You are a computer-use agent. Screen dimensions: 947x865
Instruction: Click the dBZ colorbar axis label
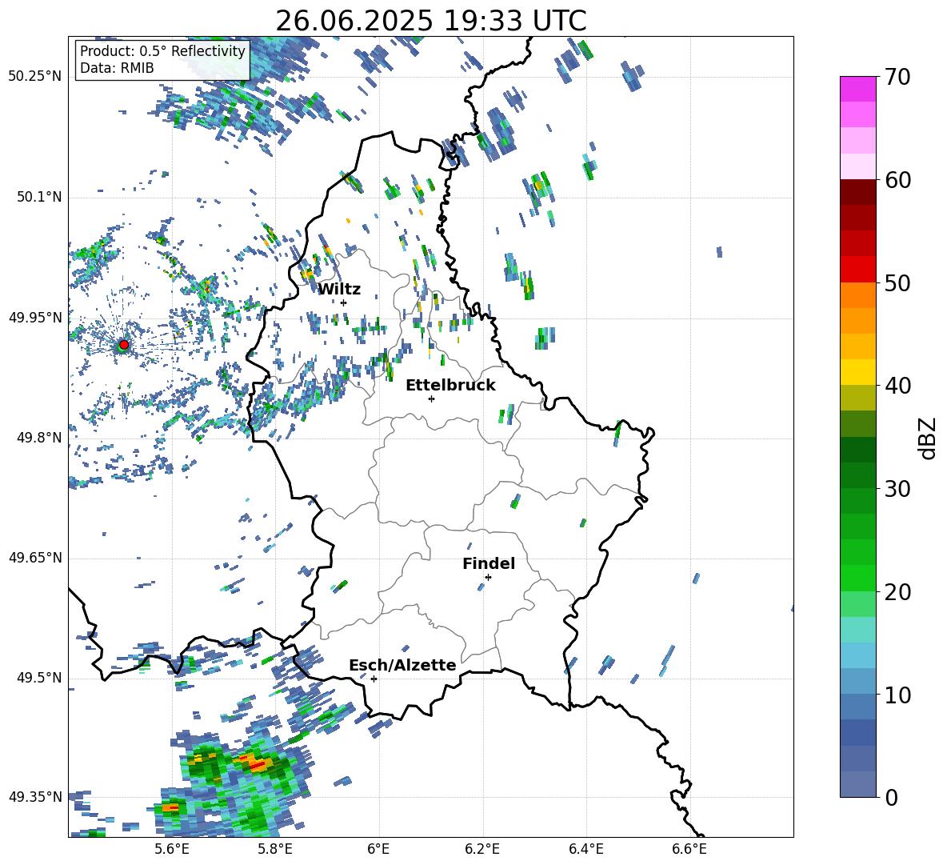point(929,438)
